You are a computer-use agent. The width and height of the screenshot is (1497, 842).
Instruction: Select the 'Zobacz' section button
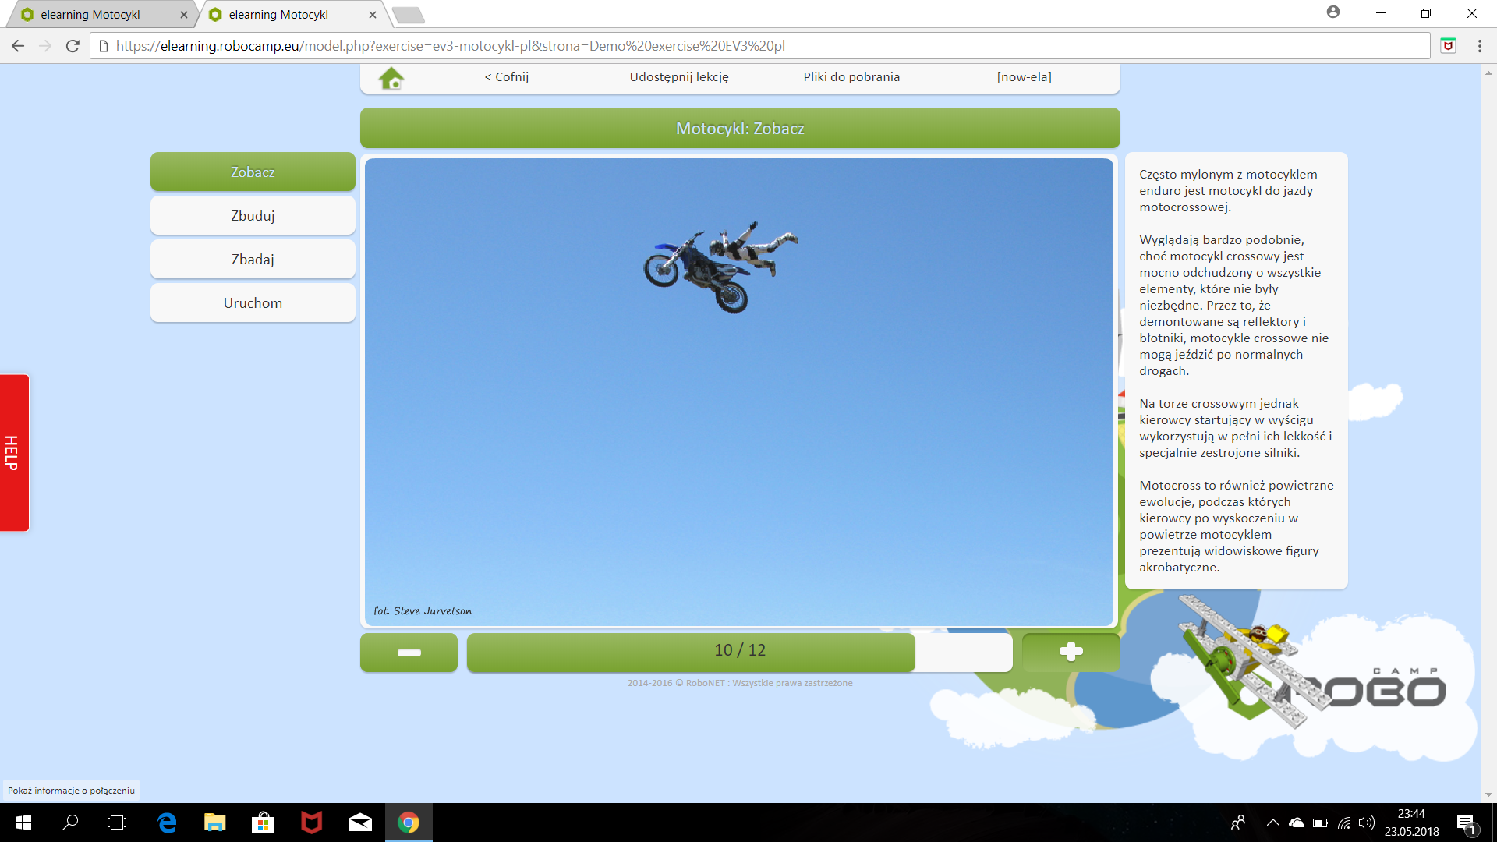pyautogui.click(x=253, y=172)
